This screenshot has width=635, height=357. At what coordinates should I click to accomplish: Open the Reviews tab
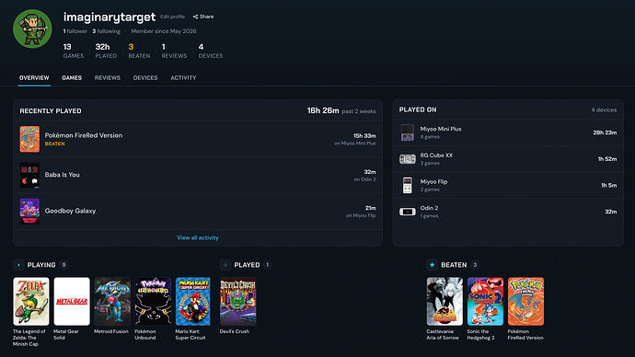108,77
